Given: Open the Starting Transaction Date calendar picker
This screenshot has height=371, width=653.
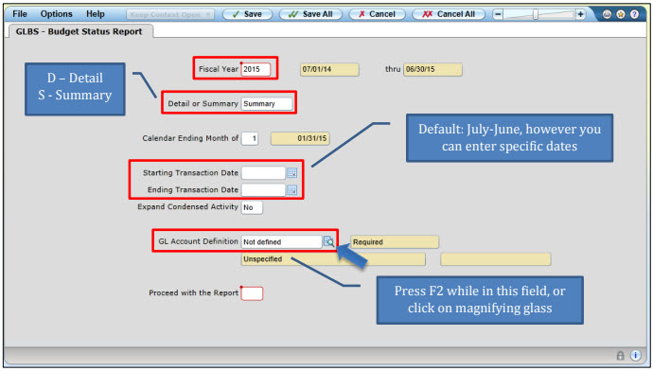Looking at the screenshot, I should point(291,173).
